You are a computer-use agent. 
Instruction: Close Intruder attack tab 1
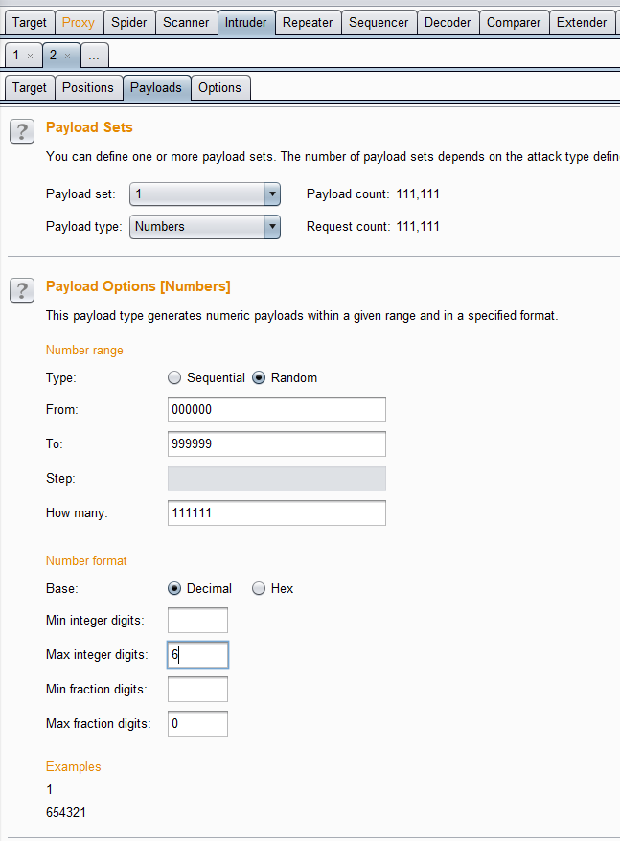click(x=30, y=56)
